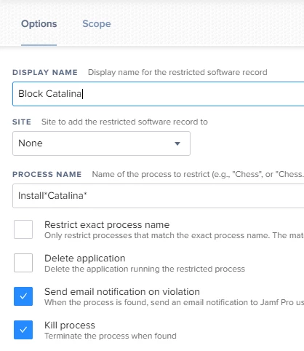
Task: Click the Terminate the process when found description
Action: 111,336
